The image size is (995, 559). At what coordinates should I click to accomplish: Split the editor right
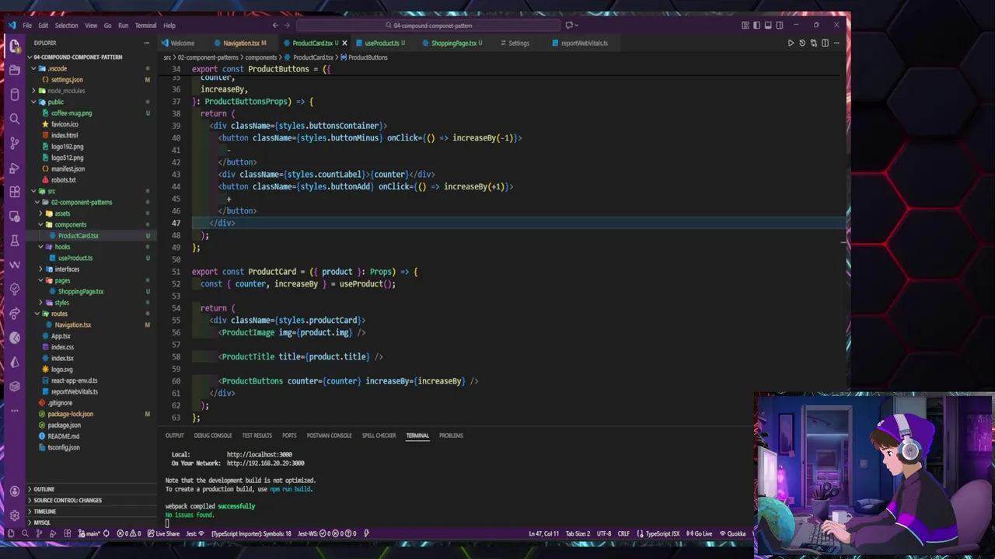point(825,43)
